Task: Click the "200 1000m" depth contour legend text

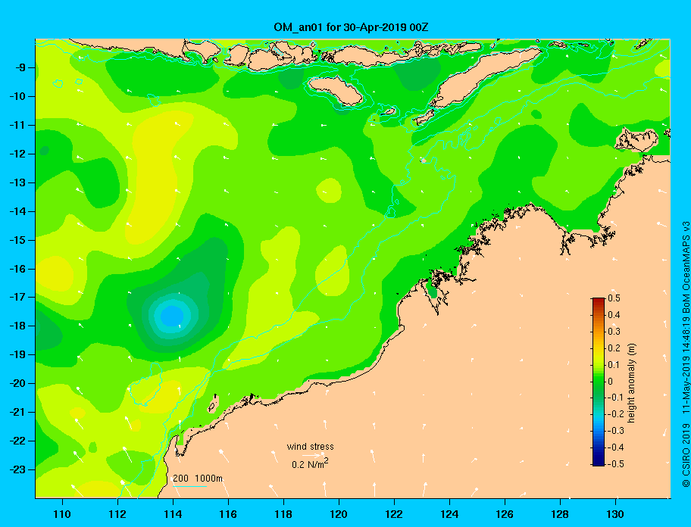Action: pyautogui.click(x=198, y=479)
